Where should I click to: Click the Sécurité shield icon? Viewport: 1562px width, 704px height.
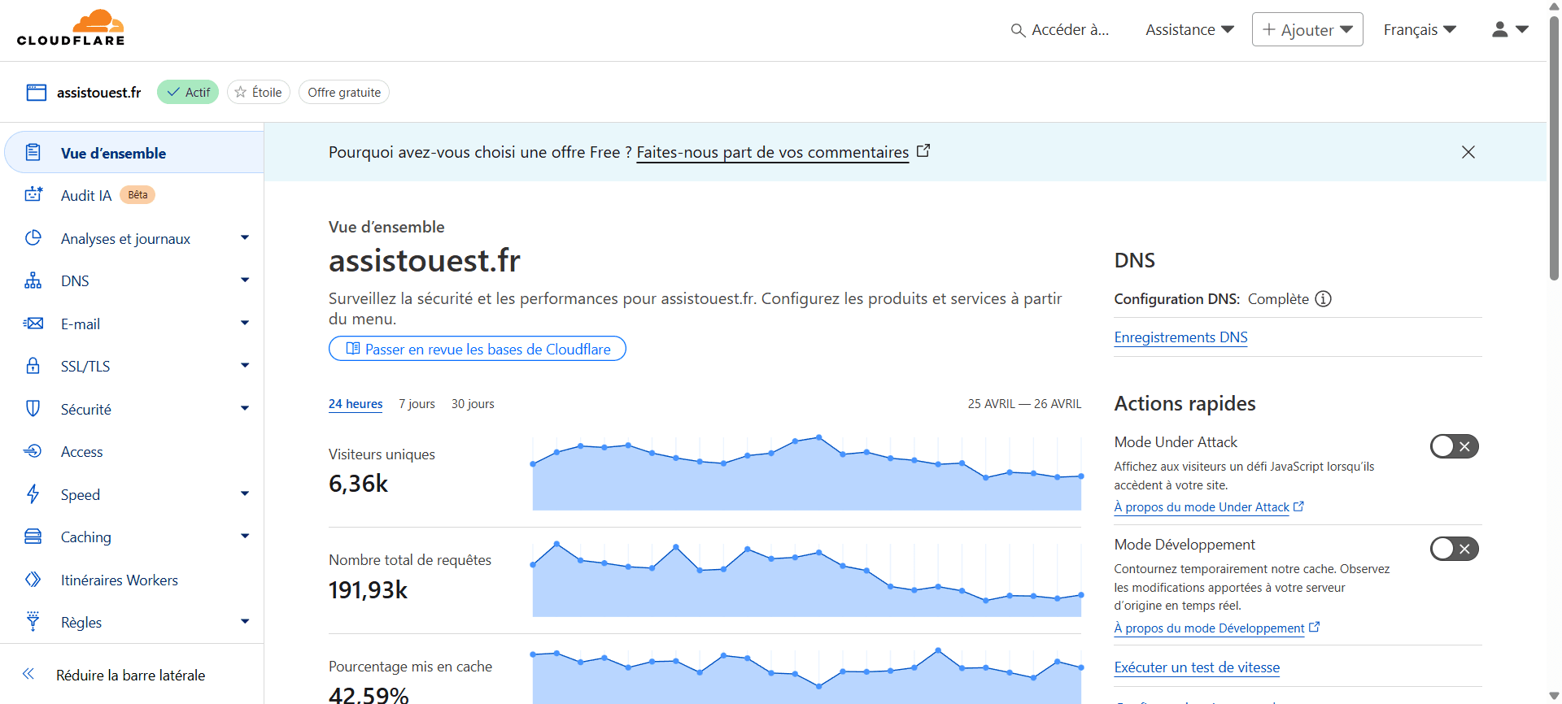(33, 409)
